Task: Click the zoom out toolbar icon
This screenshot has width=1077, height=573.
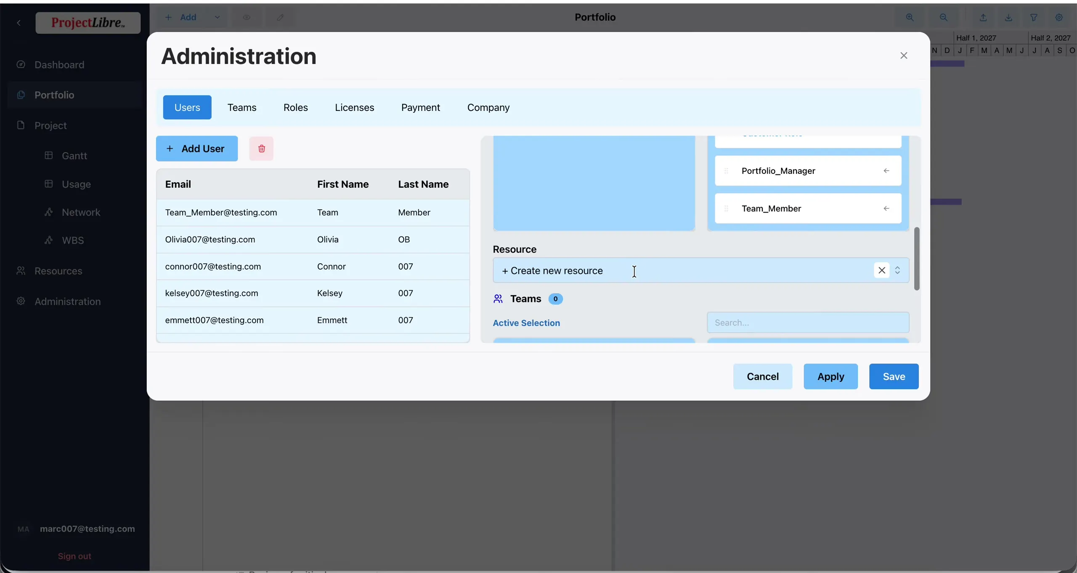Action: pyautogui.click(x=944, y=17)
